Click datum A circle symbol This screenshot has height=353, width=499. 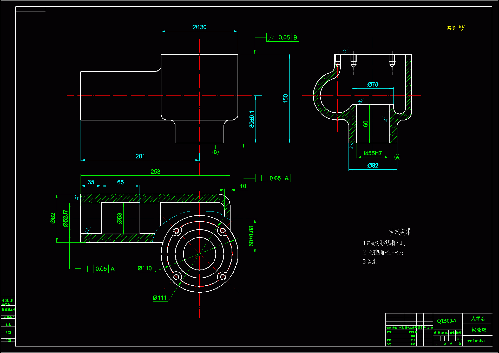tap(397, 157)
